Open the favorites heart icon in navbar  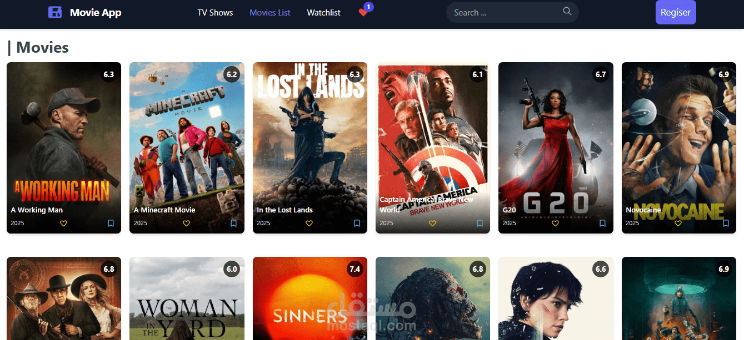tap(363, 13)
